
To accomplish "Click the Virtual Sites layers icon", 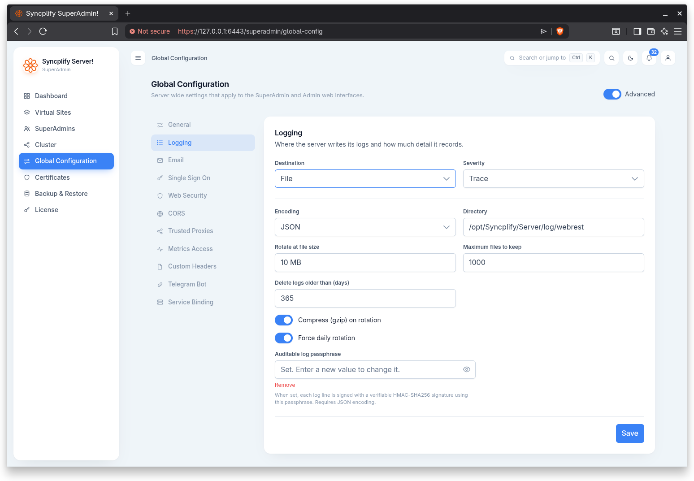I will (27, 113).
